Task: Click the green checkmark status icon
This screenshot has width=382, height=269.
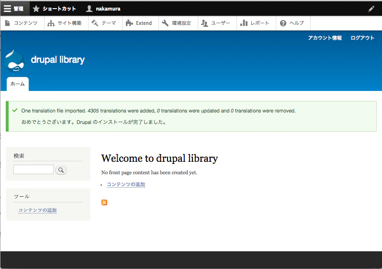Action: 15,110
